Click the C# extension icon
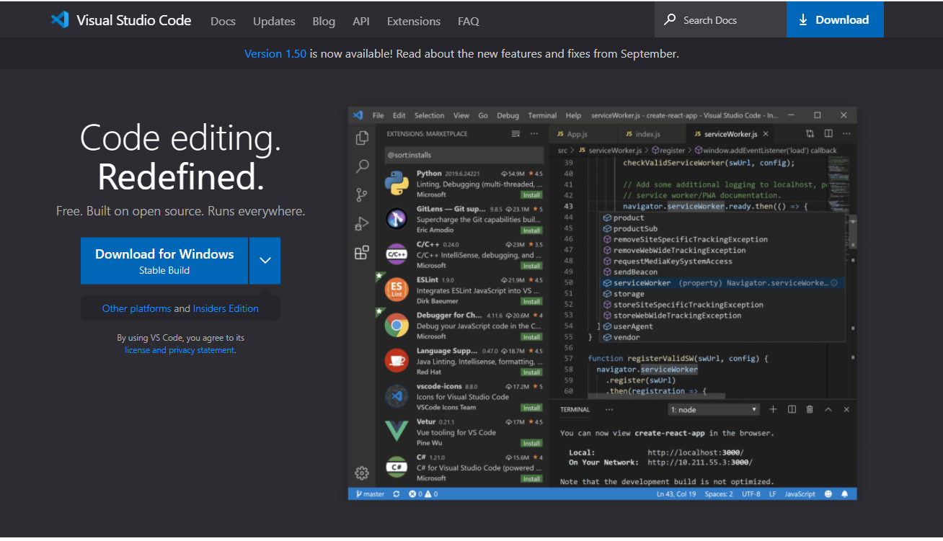 (397, 467)
